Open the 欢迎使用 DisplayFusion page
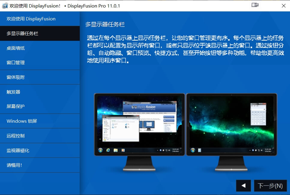The height and width of the screenshot is (195, 290). tap(40, 19)
